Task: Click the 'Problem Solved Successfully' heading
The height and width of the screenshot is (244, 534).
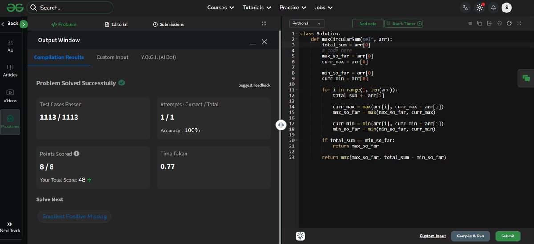Action: (x=76, y=83)
